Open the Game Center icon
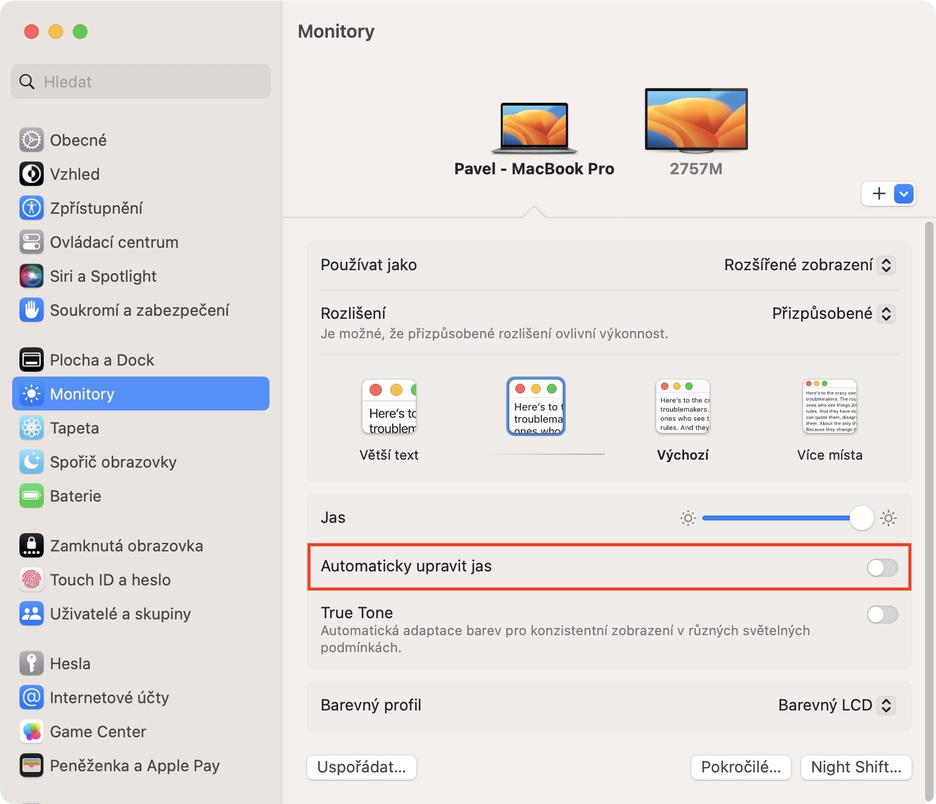936x804 pixels. tap(32, 732)
